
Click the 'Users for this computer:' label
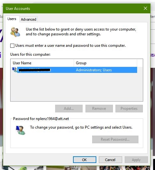[x=30, y=54]
